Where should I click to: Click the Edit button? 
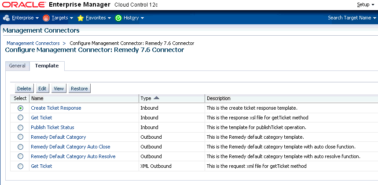[x=42, y=89]
